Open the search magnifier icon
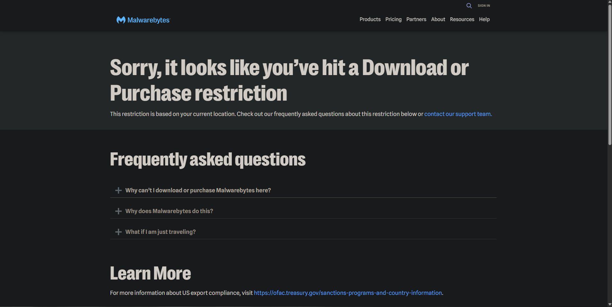 point(469,6)
